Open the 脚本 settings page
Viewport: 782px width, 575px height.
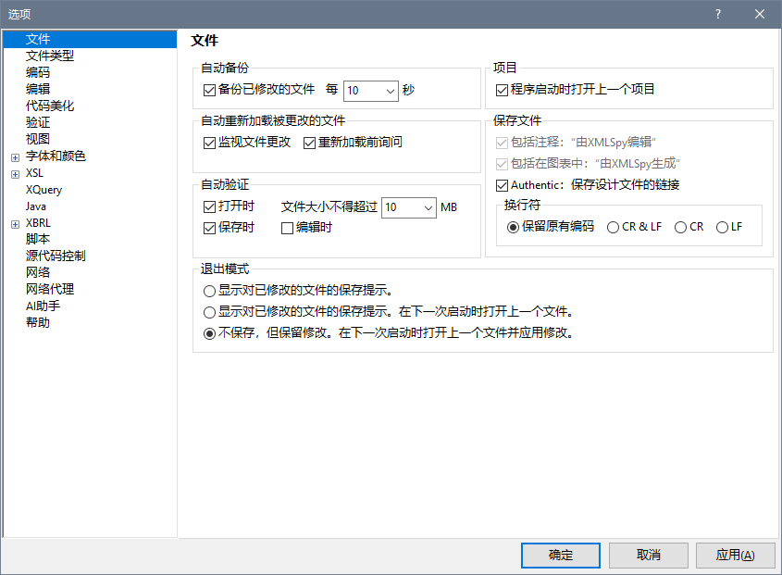click(x=38, y=239)
